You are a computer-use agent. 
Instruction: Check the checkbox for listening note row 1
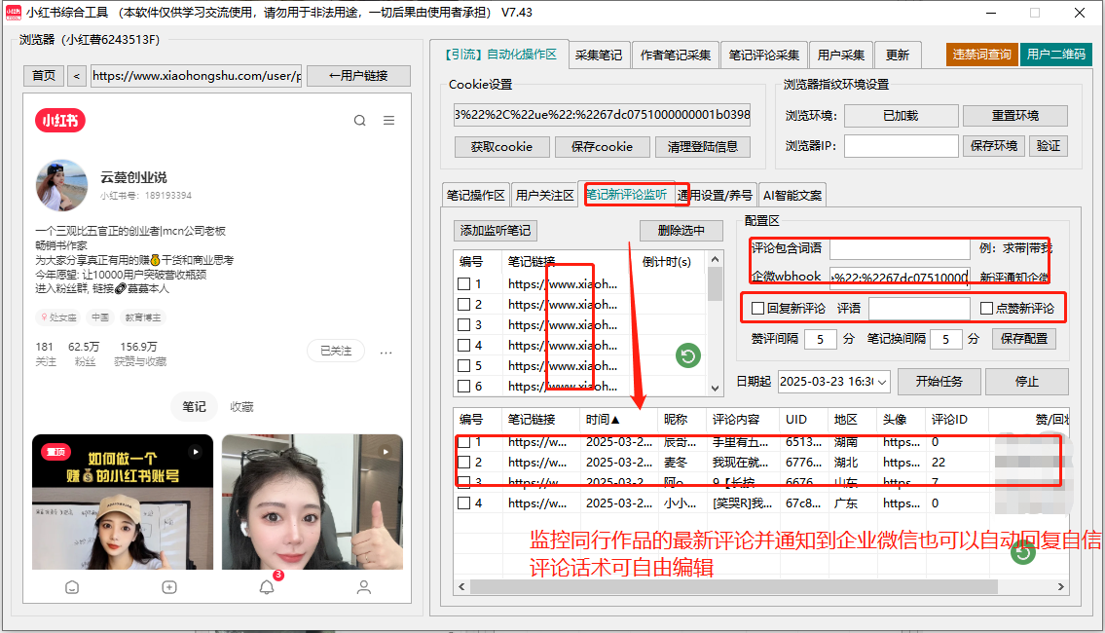464,283
